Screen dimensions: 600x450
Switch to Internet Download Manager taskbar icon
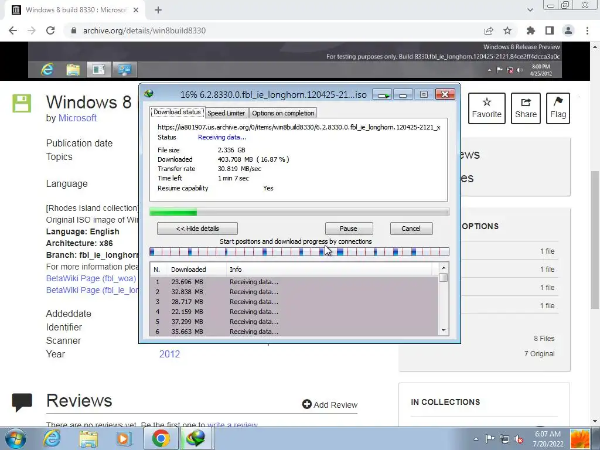196,438
